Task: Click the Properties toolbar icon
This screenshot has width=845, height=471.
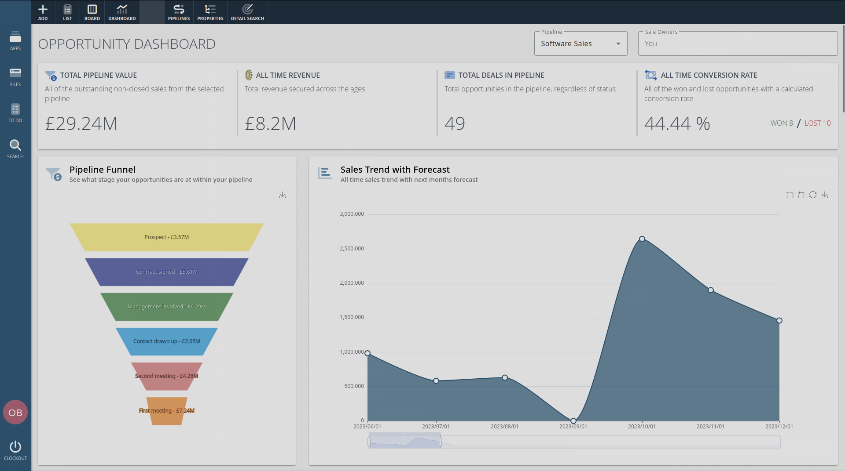Action: click(x=210, y=12)
